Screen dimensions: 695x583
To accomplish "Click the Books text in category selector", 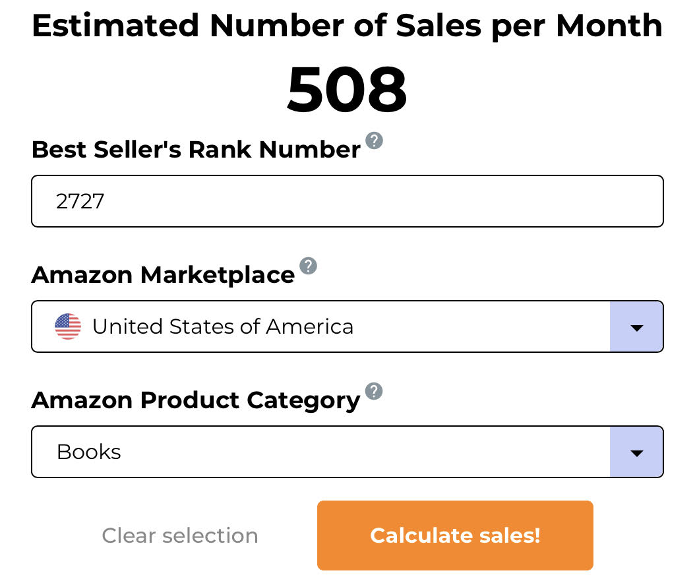I will point(89,452).
